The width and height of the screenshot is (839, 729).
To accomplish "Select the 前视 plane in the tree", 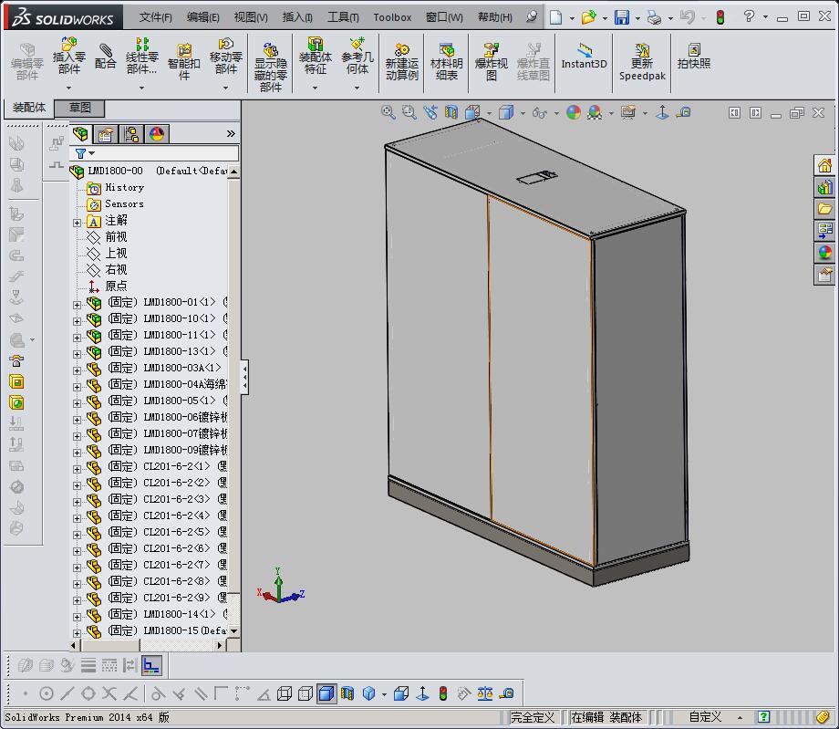I will click(116, 237).
